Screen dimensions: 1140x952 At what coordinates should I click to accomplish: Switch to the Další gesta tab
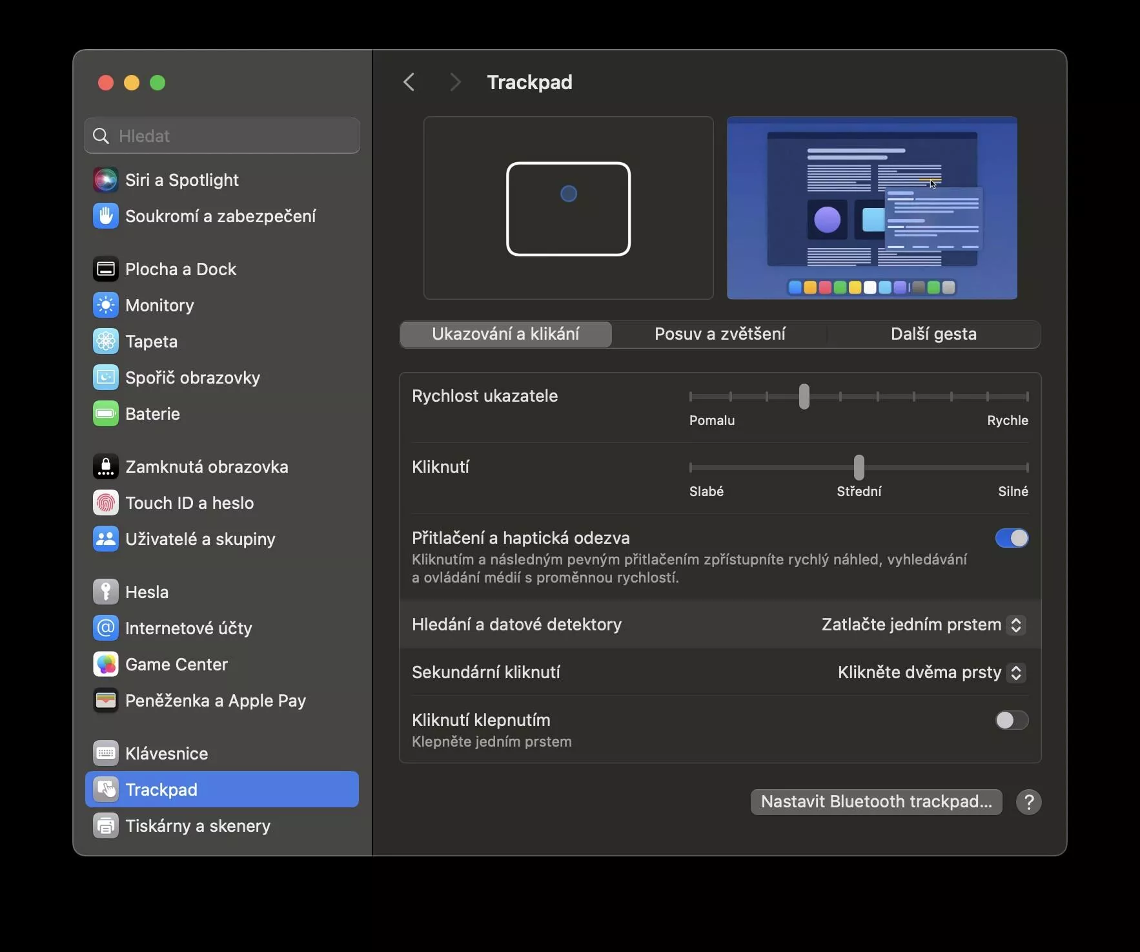[x=933, y=334]
